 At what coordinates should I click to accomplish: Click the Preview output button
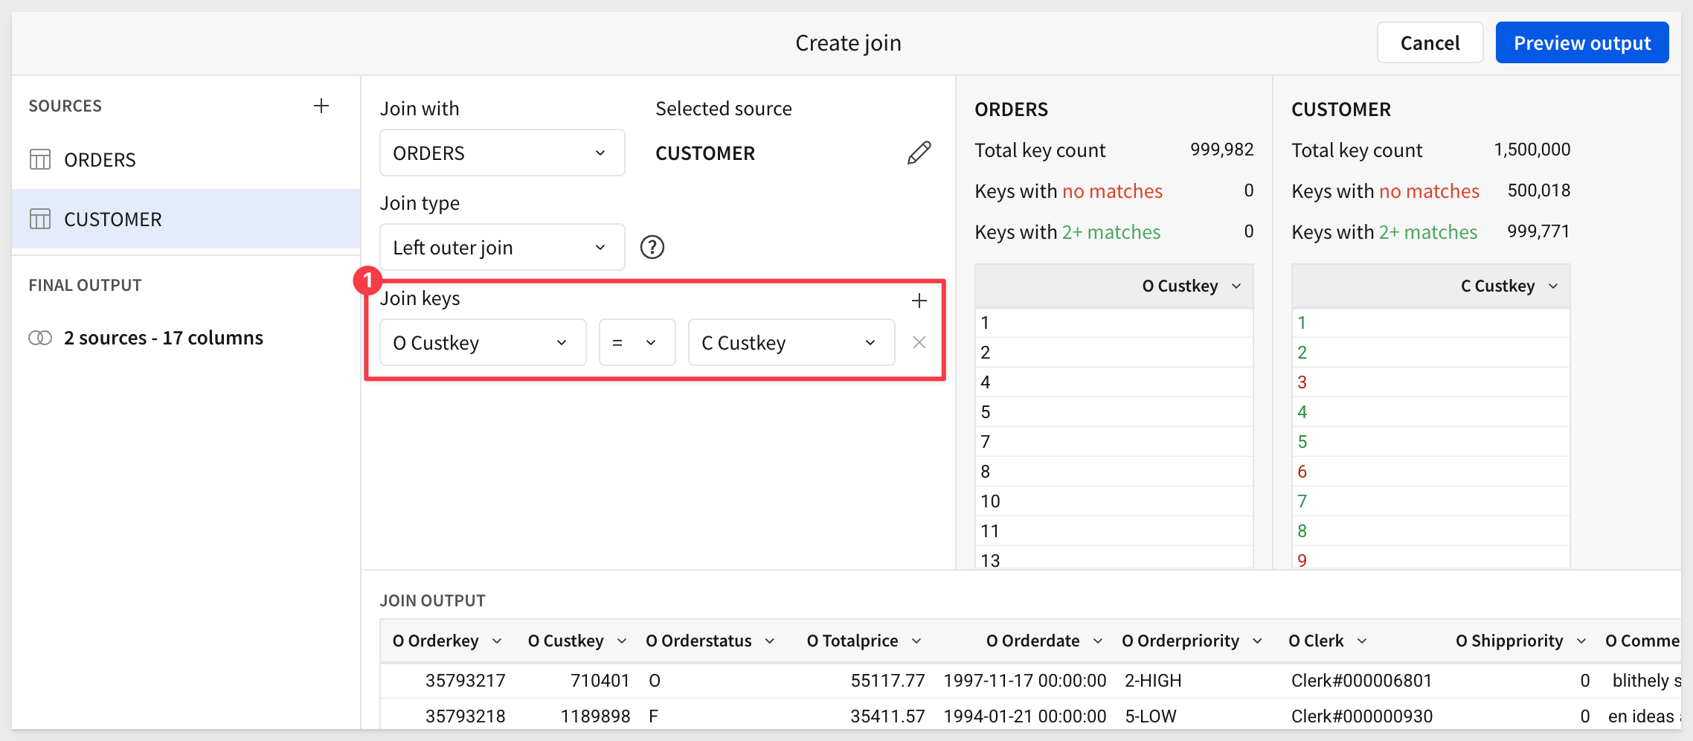pyautogui.click(x=1582, y=43)
